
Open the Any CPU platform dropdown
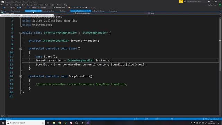click(x=46, y=8)
